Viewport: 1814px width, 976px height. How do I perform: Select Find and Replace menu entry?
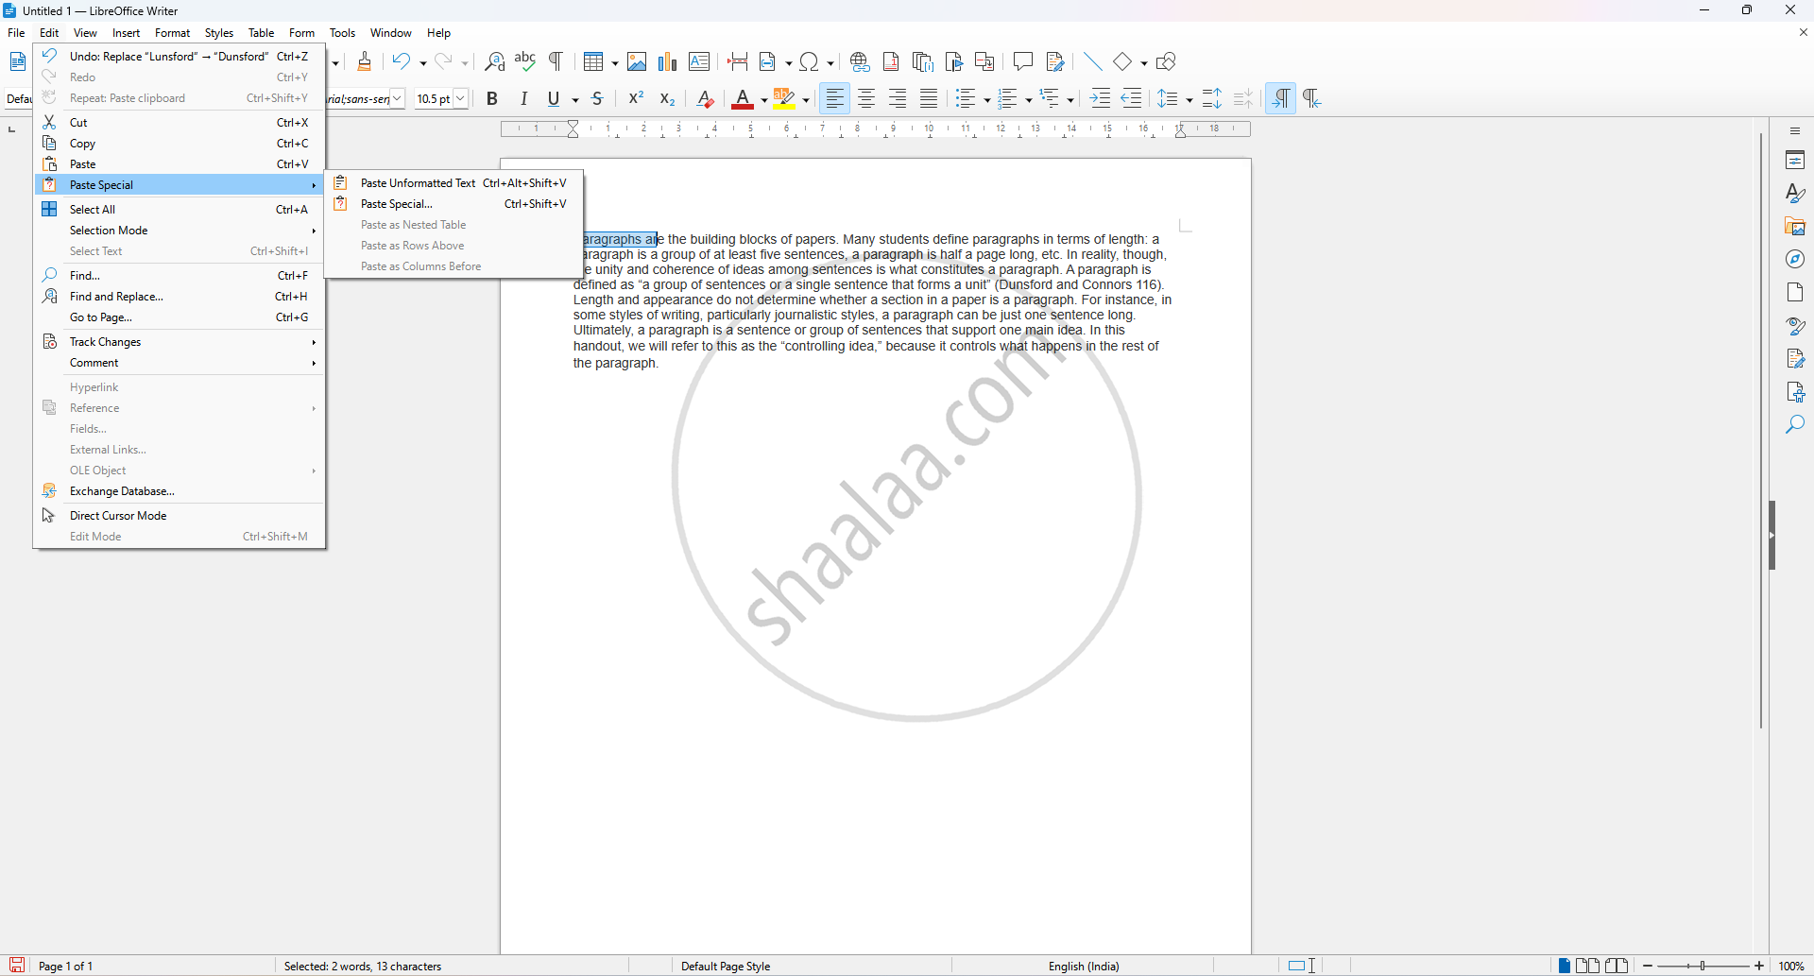[x=117, y=297]
